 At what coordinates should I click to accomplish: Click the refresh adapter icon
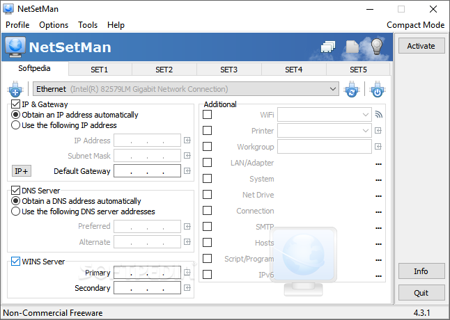(352, 89)
